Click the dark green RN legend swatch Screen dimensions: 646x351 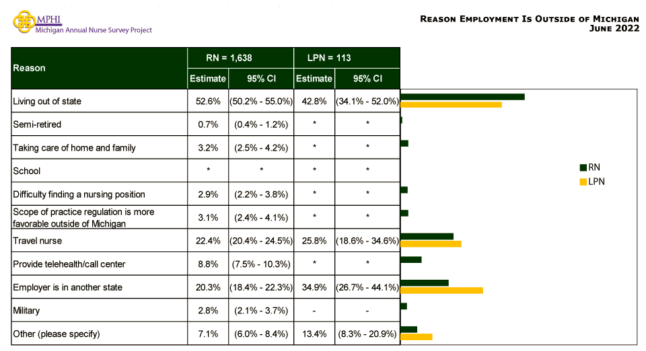pos(583,167)
